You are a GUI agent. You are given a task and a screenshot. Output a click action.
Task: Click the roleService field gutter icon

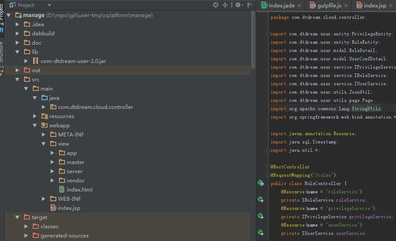[x=261, y=199]
